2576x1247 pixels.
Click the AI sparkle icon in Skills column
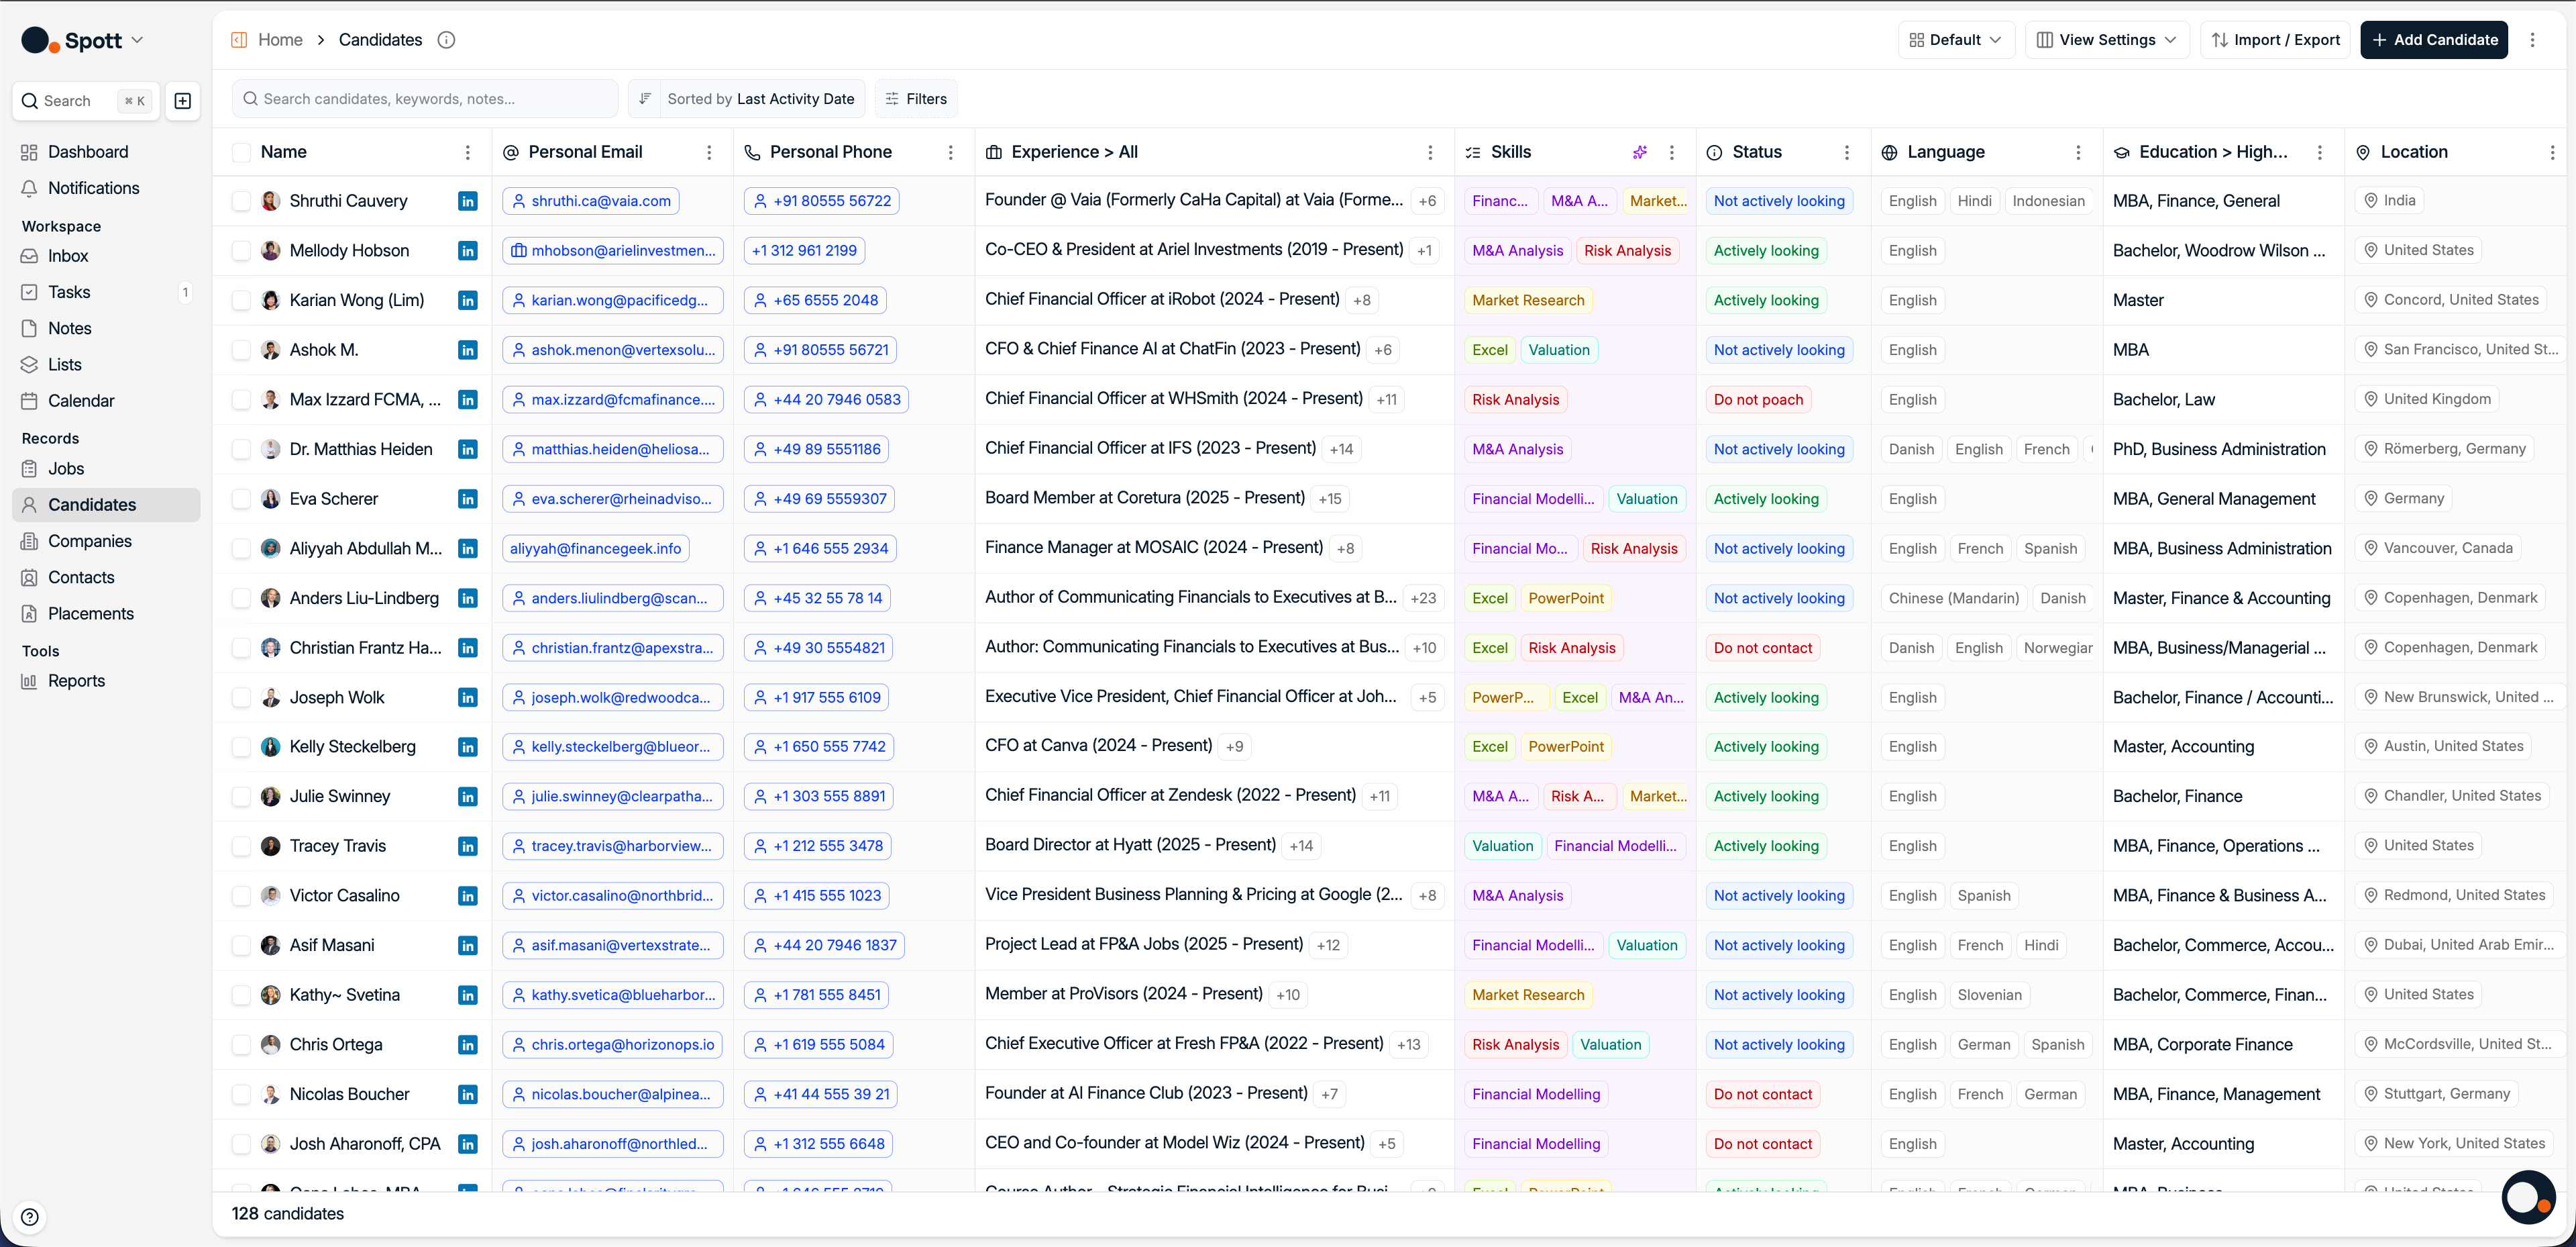click(x=1639, y=152)
